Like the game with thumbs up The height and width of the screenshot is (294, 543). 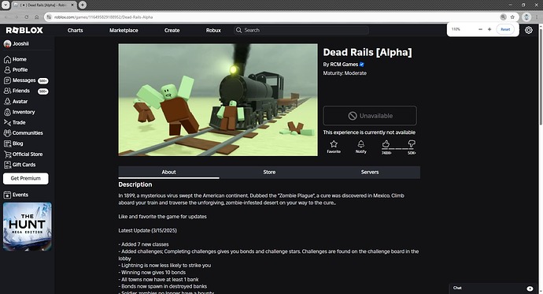[386, 144]
